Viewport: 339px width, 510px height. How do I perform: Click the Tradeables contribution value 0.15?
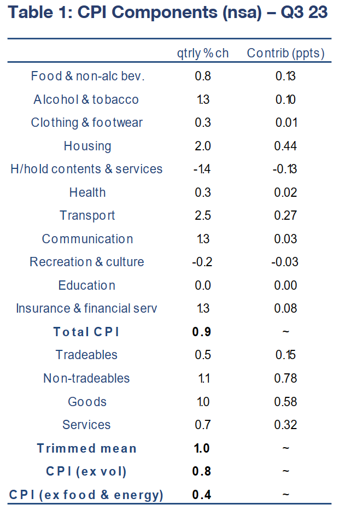[285, 355]
